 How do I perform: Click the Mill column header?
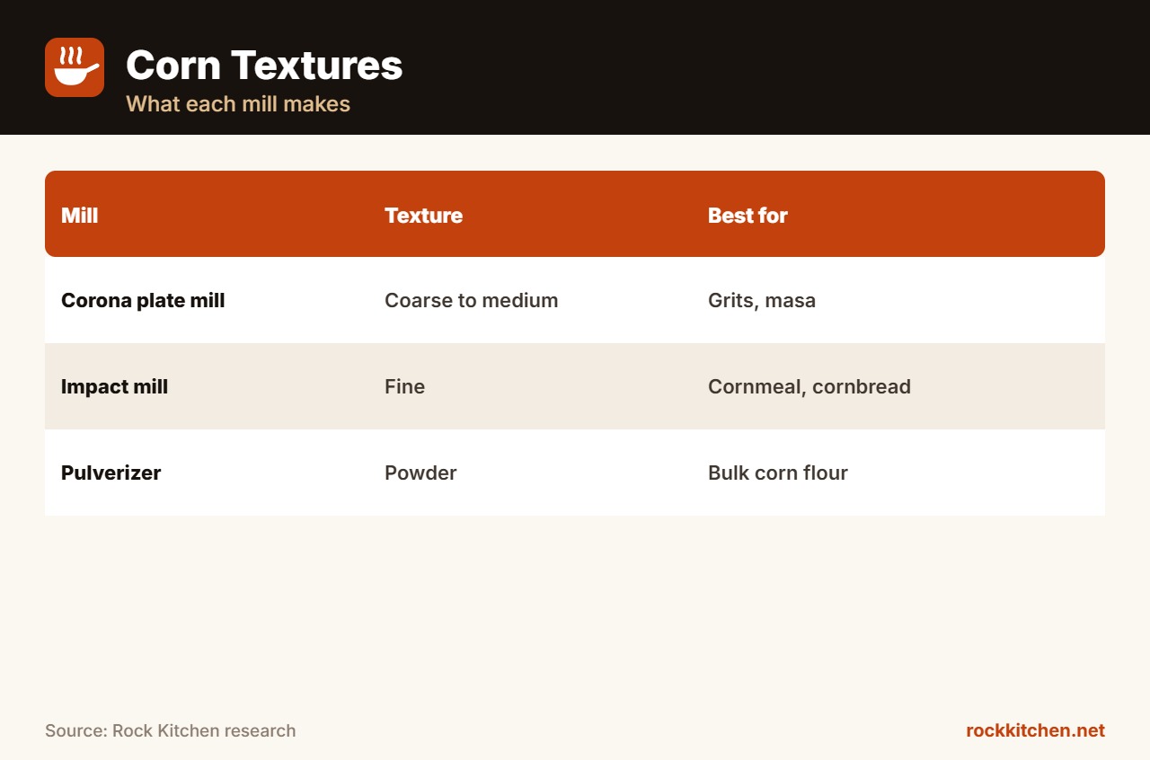[80, 216]
